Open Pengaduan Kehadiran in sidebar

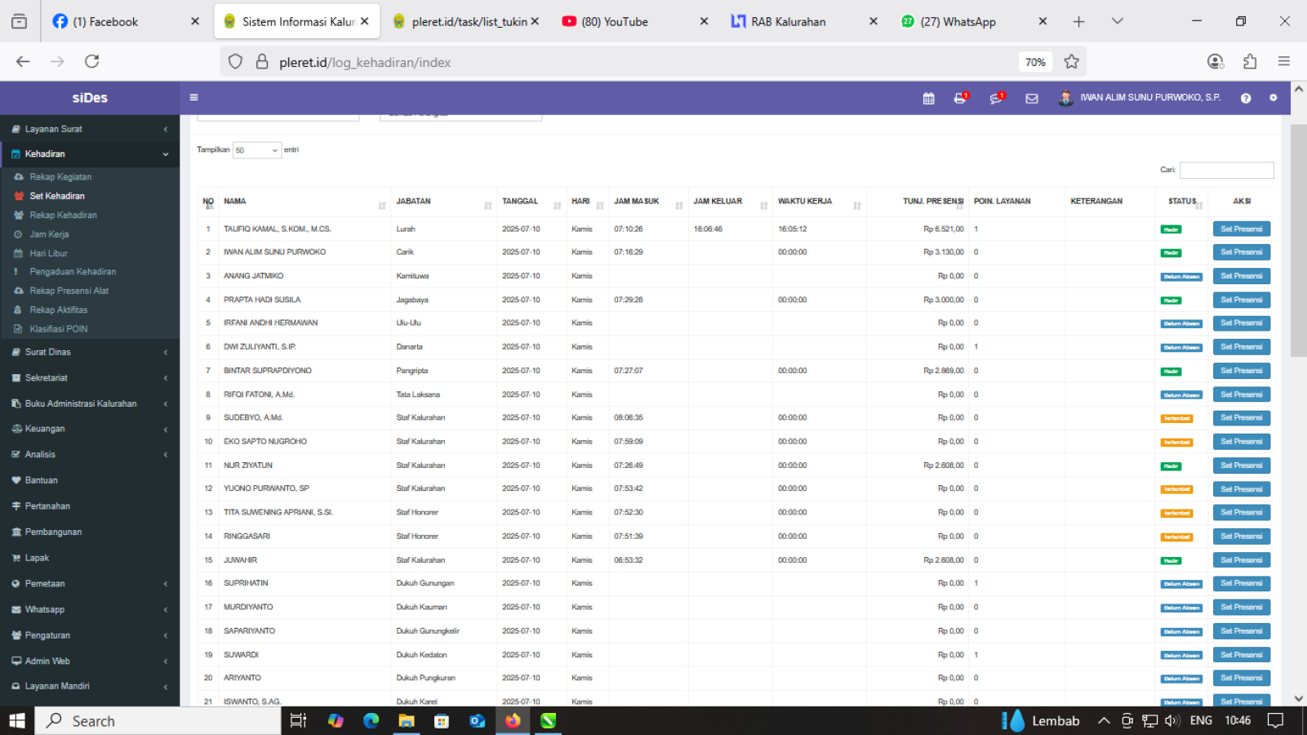click(x=73, y=271)
